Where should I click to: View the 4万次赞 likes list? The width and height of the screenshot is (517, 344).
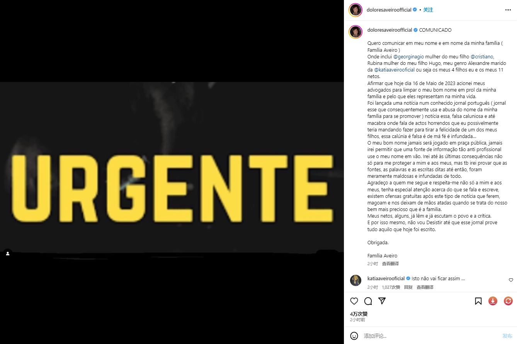pos(359,314)
